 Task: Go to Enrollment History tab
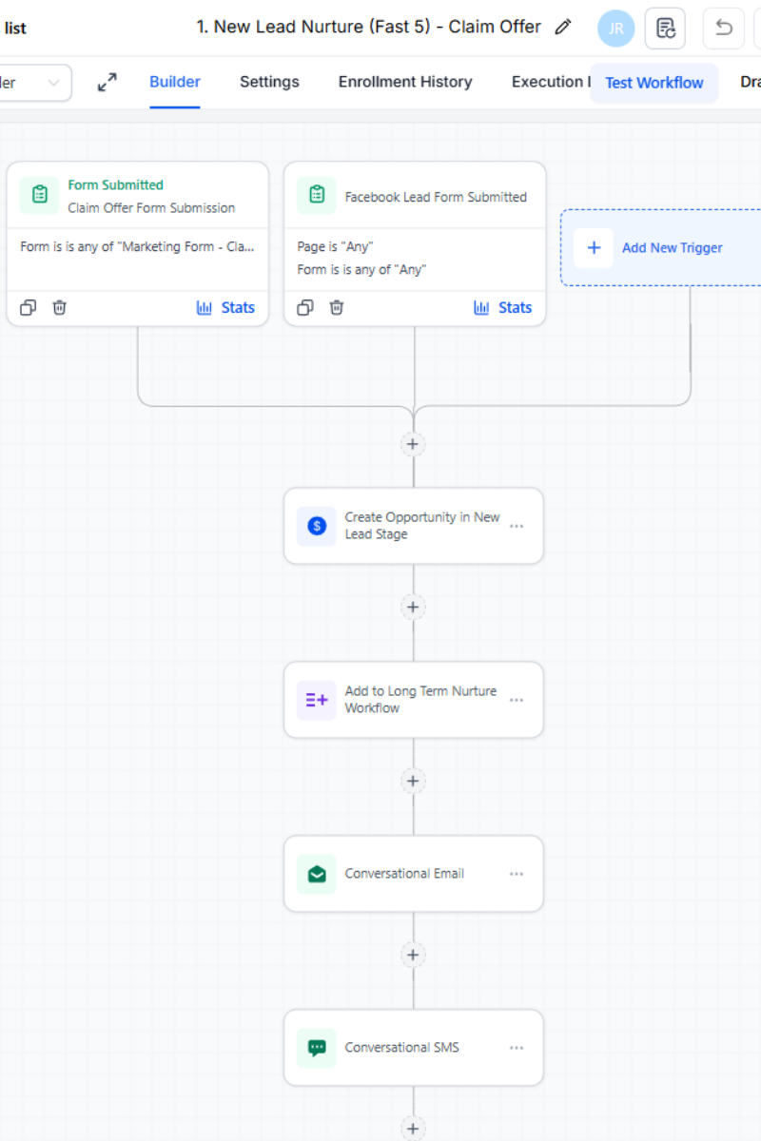coord(405,82)
